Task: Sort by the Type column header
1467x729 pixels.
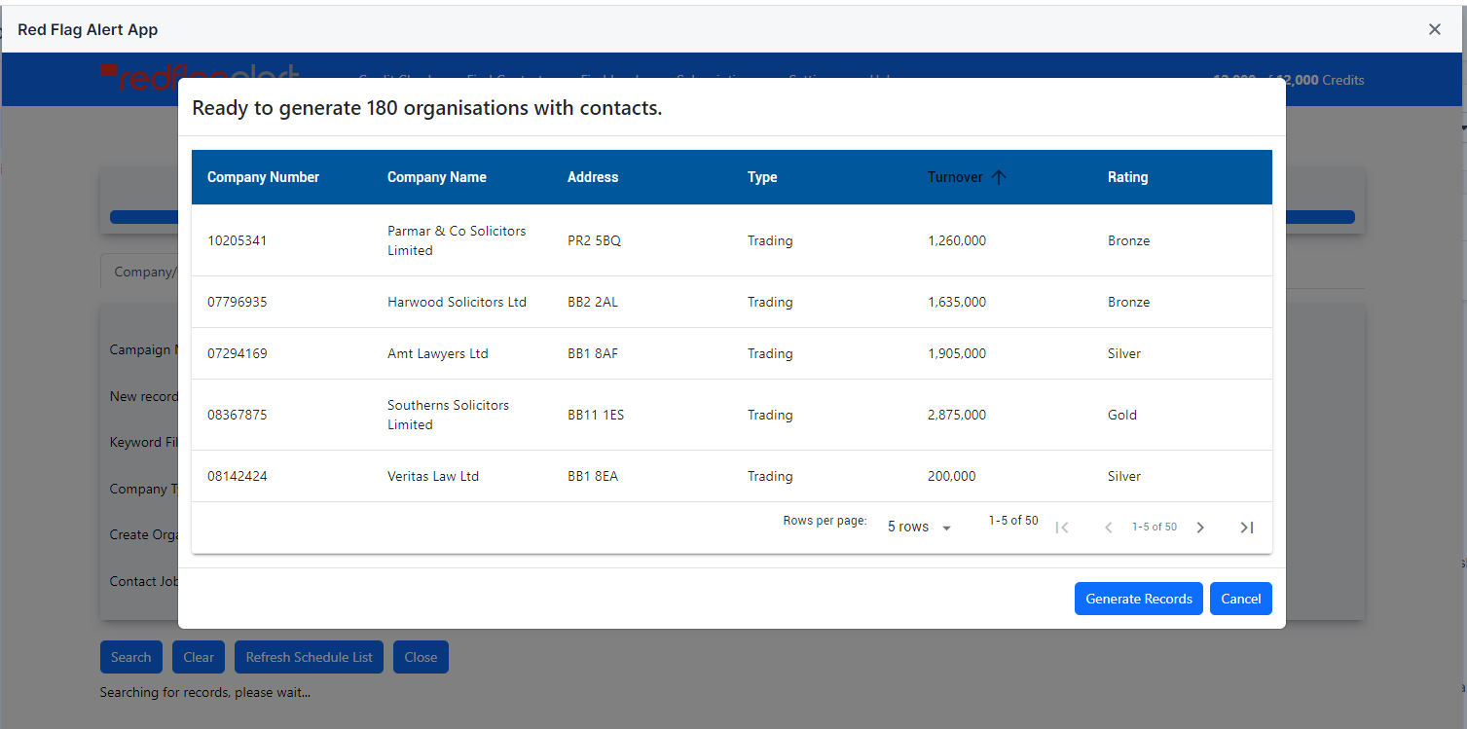Action: click(762, 177)
